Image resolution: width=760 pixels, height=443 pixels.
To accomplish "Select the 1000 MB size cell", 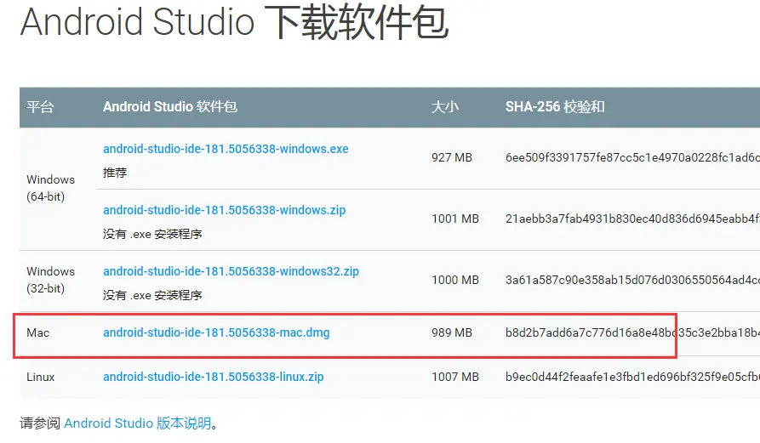I will click(455, 280).
